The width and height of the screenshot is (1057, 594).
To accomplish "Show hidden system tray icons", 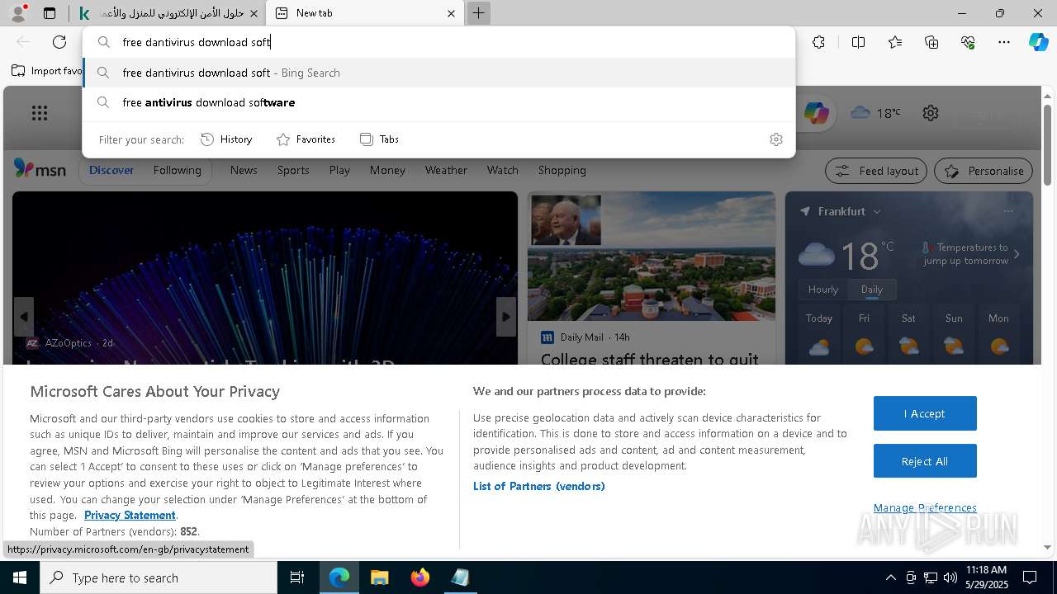I will pyautogui.click(x=890, y=577).
